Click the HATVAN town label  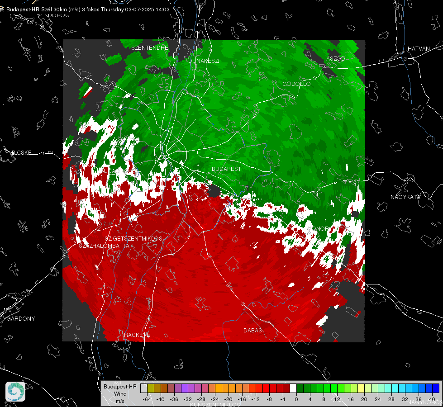pyautogui.click(x=419, y=48)
